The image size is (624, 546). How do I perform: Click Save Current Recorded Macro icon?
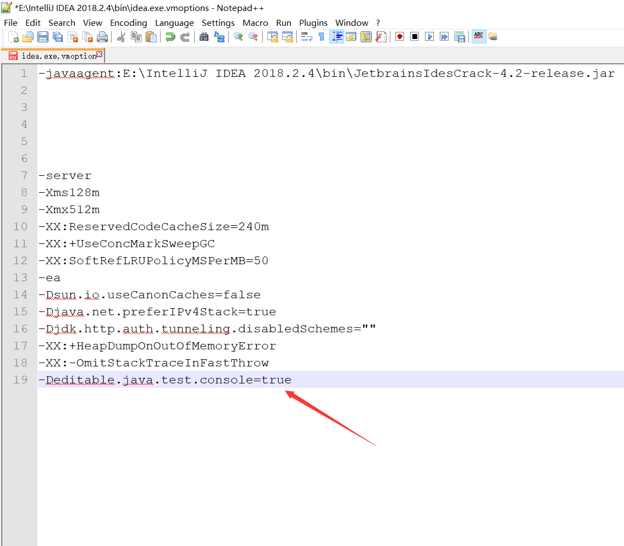point(460,37)
